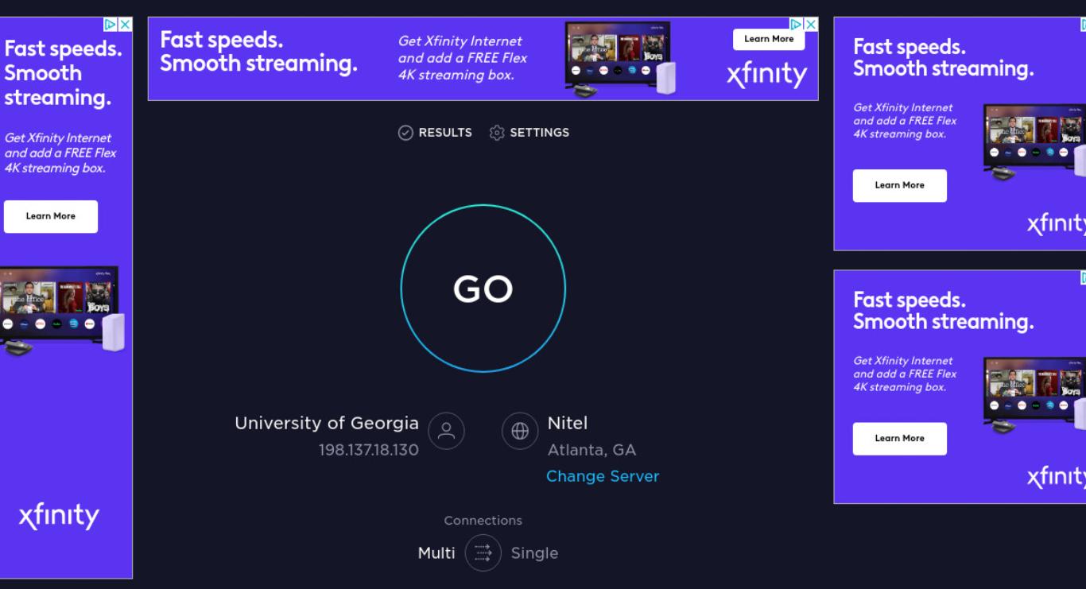The height and width of the screenshot is (589, 1086).
Task: Click Learn More in the lower right ad
Action: (900, 439)
